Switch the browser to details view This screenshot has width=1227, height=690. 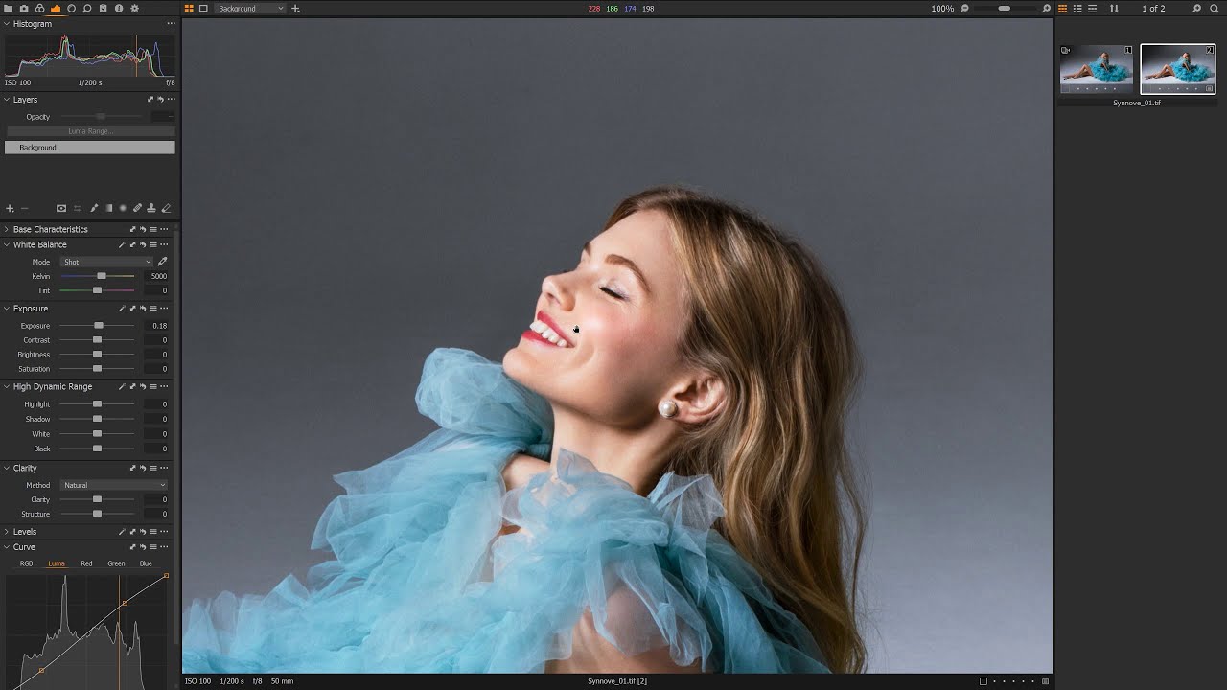1092,9
